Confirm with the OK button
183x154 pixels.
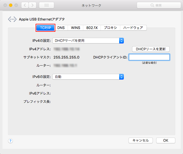pos(166,140)
